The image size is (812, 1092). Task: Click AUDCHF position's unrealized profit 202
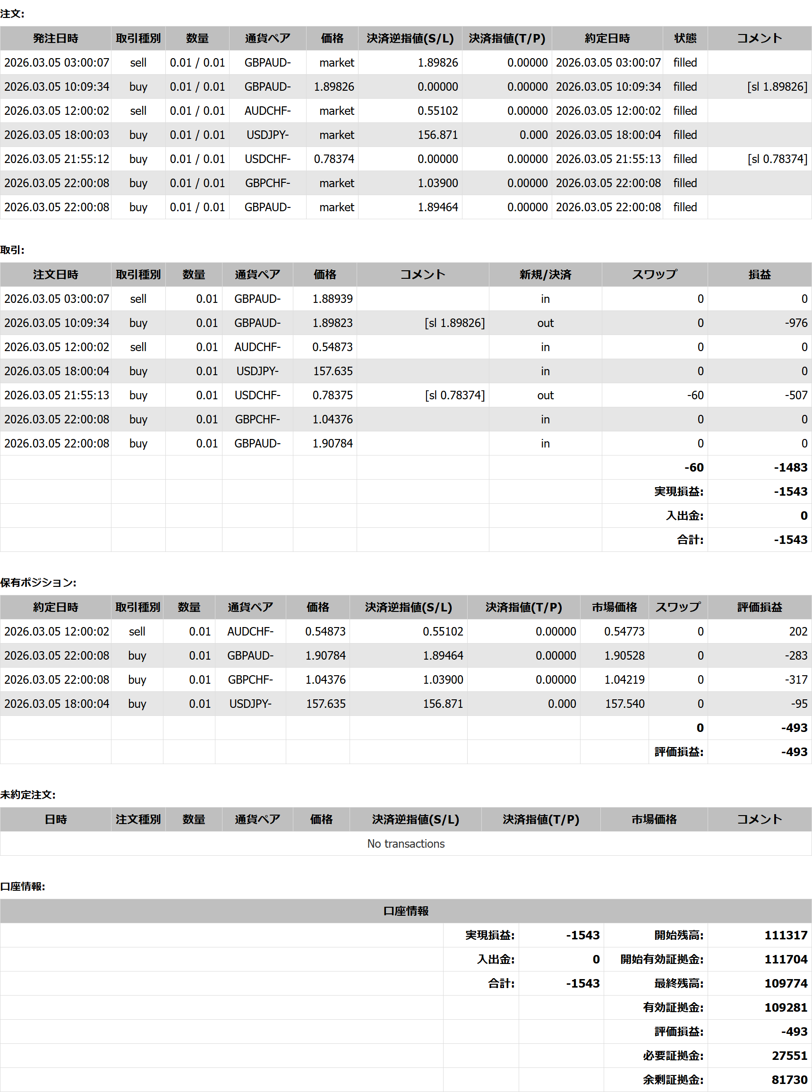(x=798, y=631)
